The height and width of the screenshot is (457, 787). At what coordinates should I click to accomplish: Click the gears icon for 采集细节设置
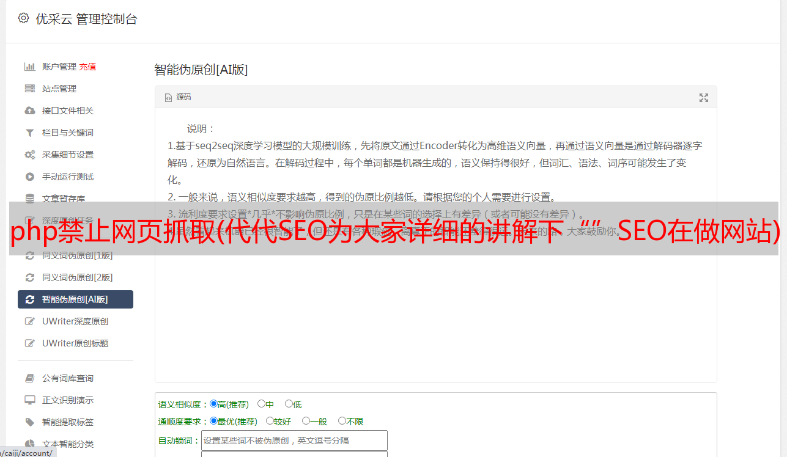(x=29, y=155)
